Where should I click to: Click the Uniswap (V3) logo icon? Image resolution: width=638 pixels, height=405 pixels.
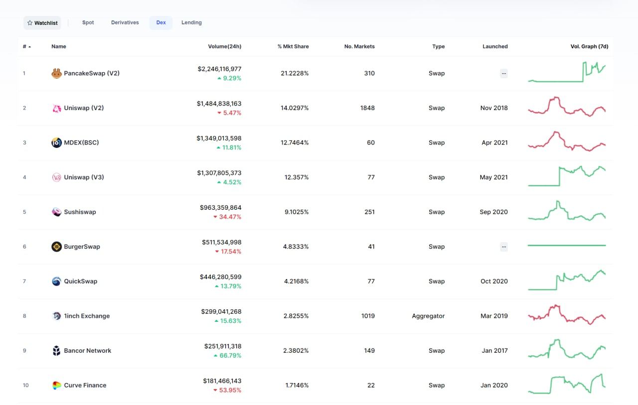click(x=56, y=177)
